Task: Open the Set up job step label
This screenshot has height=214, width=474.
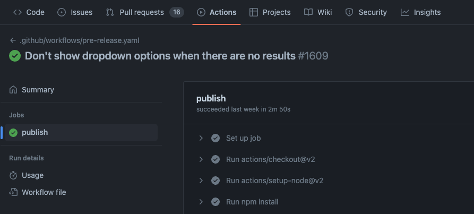Action: 243,138
